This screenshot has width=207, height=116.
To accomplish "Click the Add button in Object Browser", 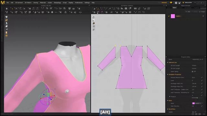I will [188, 12].
